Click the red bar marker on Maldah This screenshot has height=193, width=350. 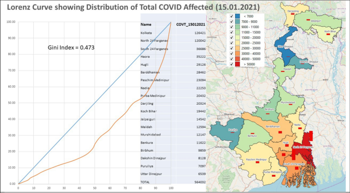283,71
